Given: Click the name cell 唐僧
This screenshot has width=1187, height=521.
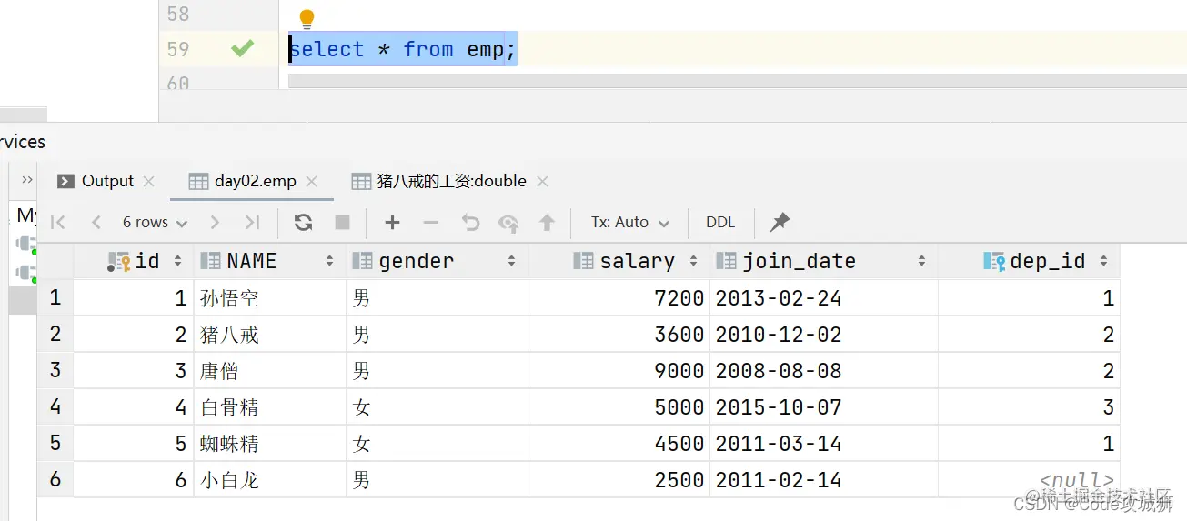Looking at the screenshot, I should pyautogui.click(x=270, y=370).
